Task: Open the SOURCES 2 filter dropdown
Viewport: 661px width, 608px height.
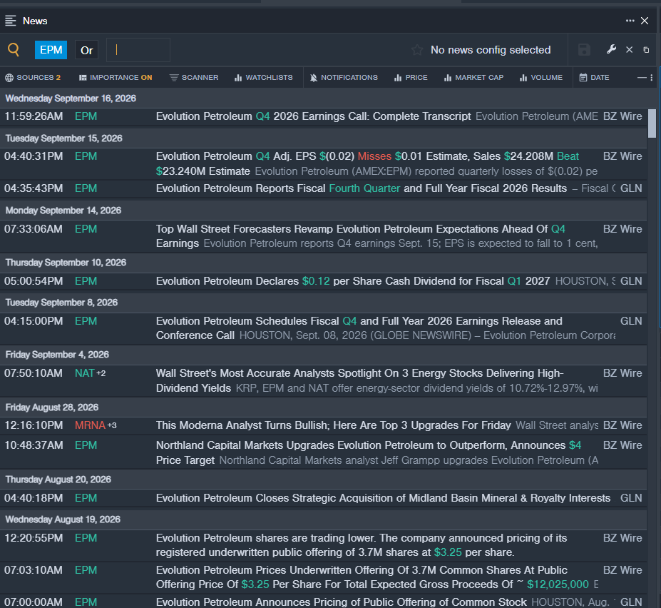Action: [x=33, y=78]
